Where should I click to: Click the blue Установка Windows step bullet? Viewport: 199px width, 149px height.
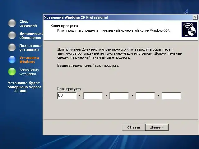click(x=12, y=59)
